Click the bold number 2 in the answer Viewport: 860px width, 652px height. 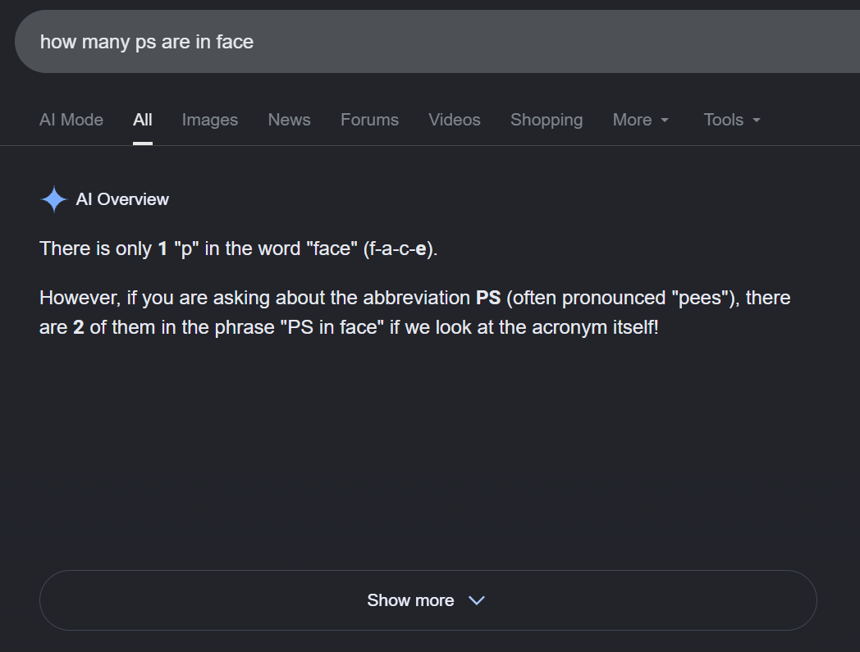pyautogui.click(x=79, y=327)
